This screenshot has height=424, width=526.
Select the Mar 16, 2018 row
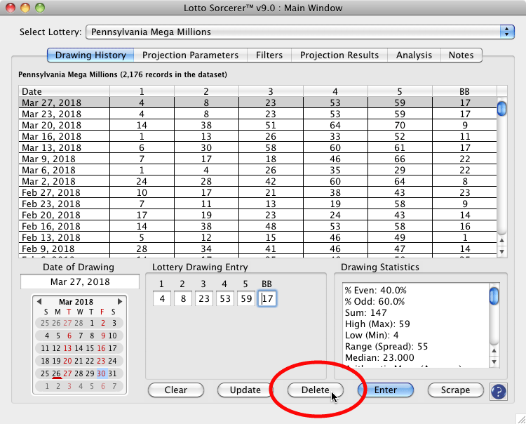(x=257, y=136)
